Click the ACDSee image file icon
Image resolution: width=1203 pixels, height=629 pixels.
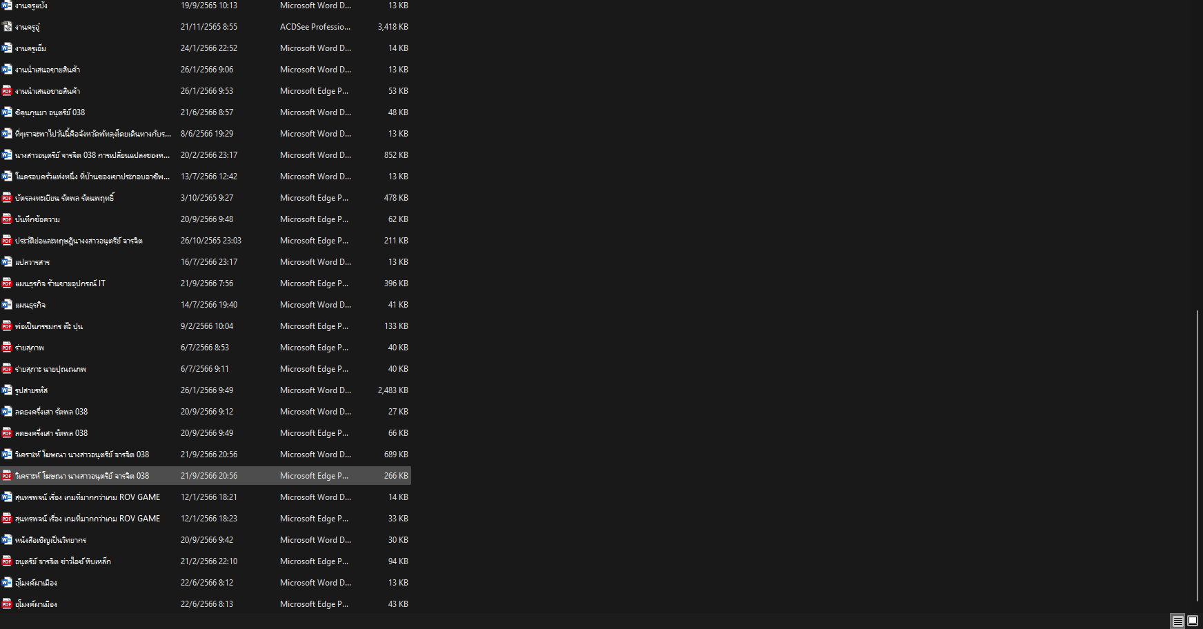click(x=7, y=27)
